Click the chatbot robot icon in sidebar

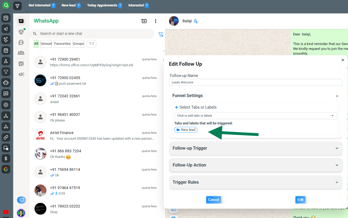click(6, 83)
